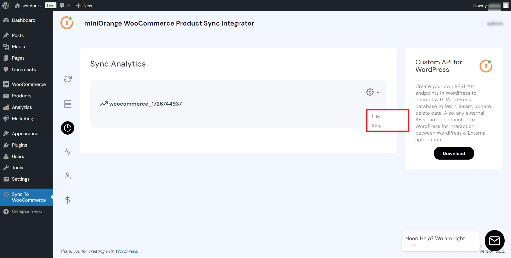This screenshot has height=258, width=511.
Task: Open the Settings sidebar menu
Action: (x=27, y=179)
